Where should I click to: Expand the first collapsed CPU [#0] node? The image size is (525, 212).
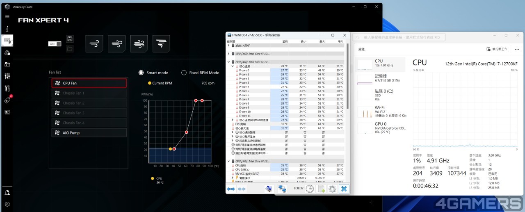click(228, 54)
